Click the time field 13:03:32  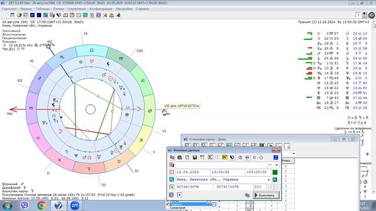tap(227, 172)
